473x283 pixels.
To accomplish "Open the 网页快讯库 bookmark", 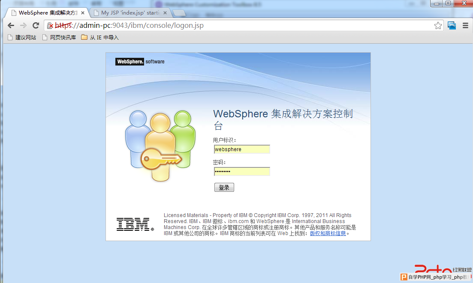I will (59, 37).
